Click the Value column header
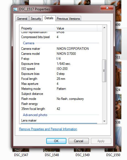Screen dimensions: 127x160 point(76,28)
